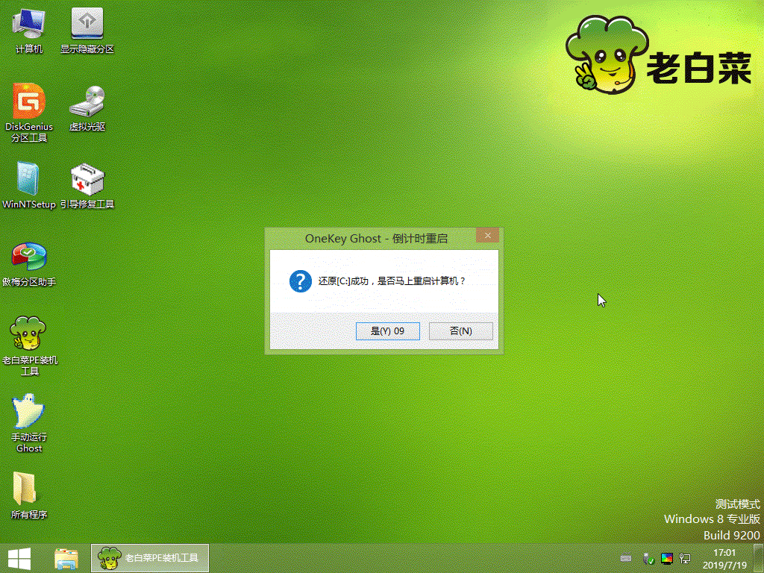
Task: Open File Explorer from the taskbar
Action: (x=66, y=558)
